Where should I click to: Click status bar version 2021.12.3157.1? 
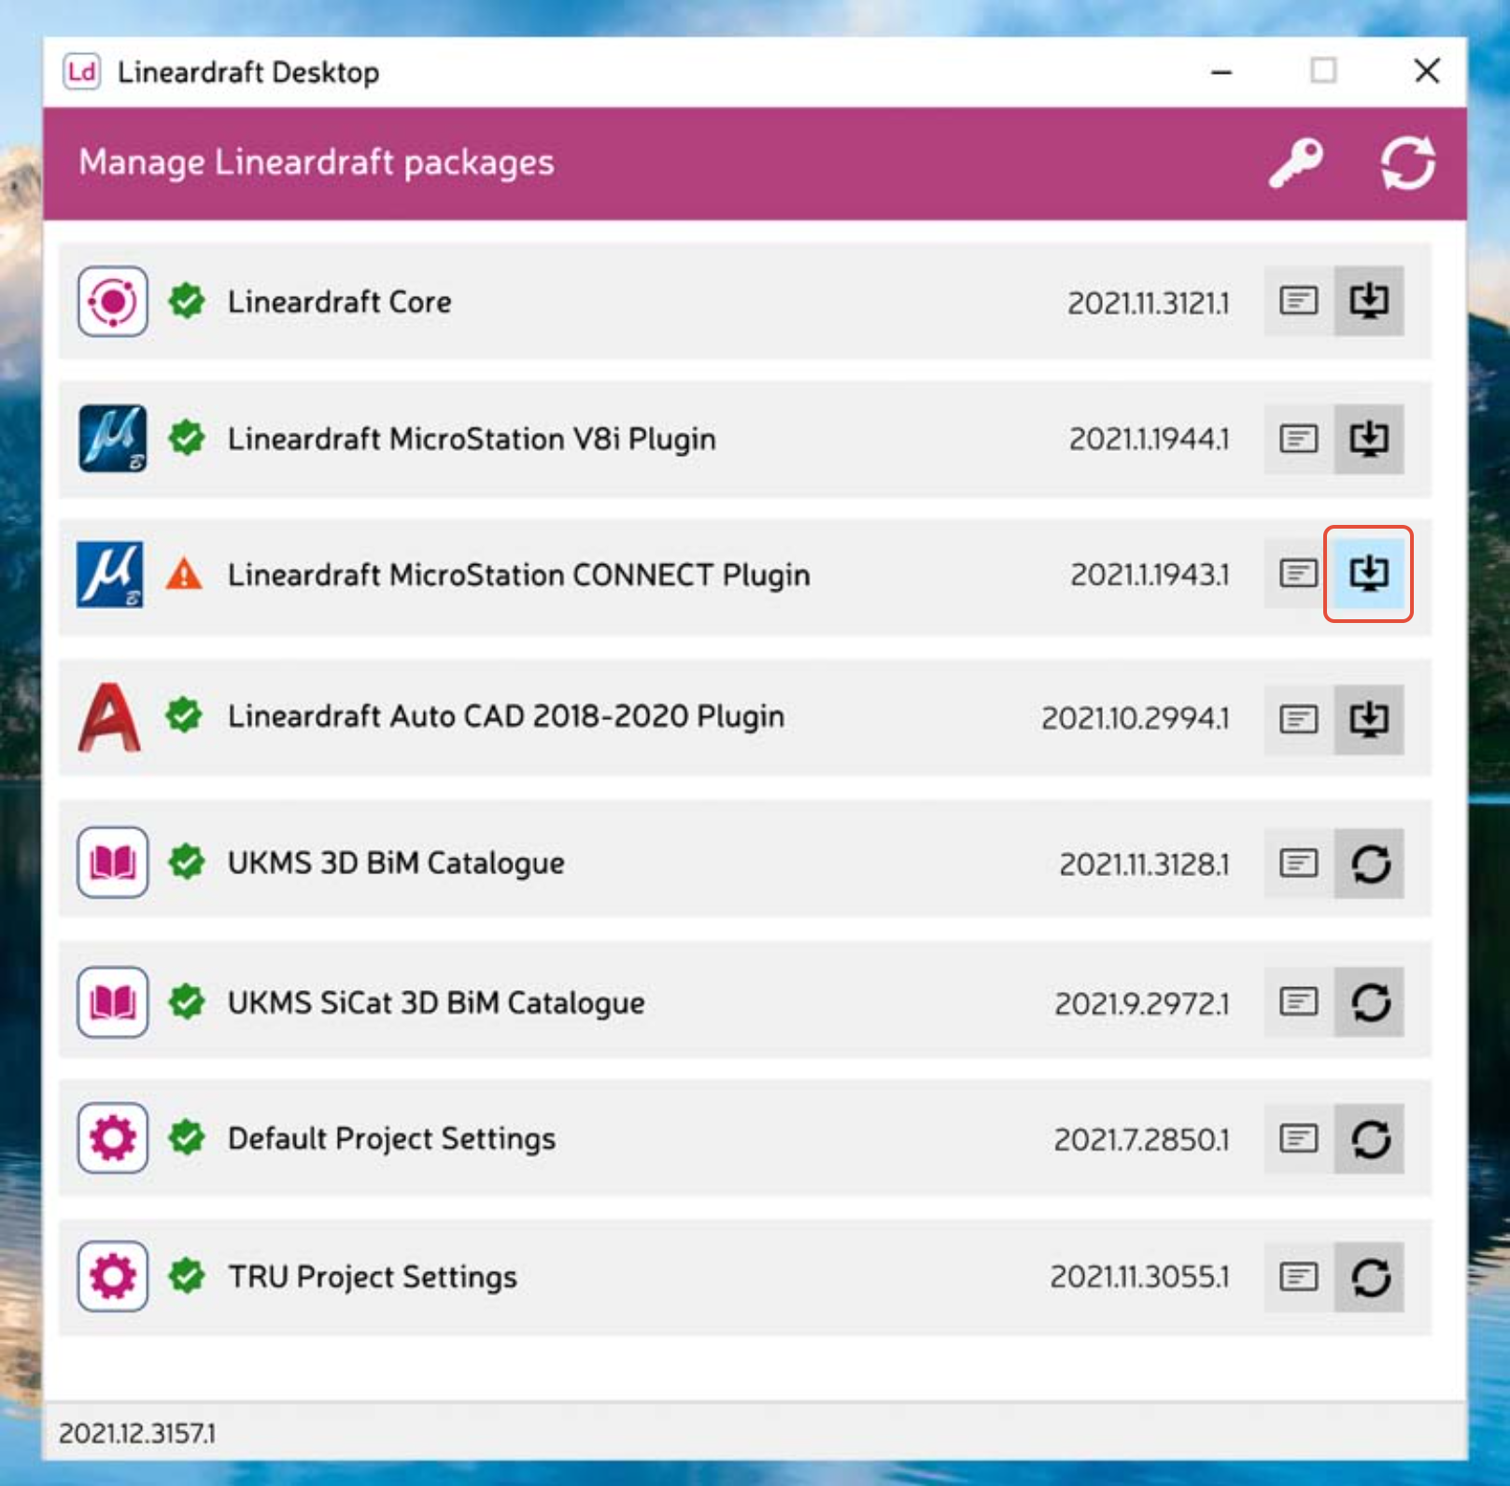tap(137, 1434)
